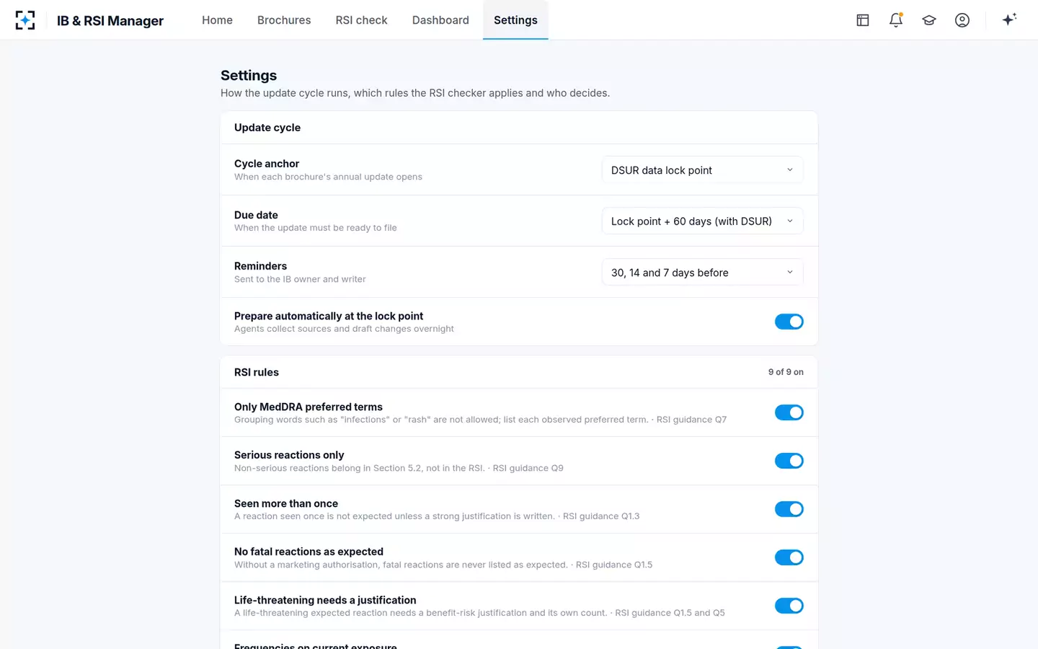Image resolution: width=1038 pixels, height=649 pixels.
Task: Open the Dashboard tab
Action: coord(440,20)
